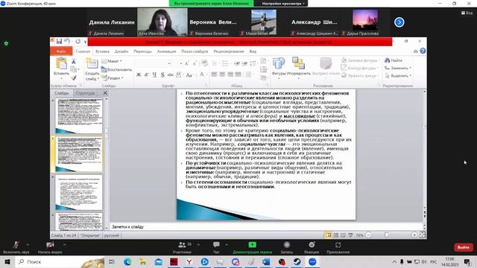Switch to Slide Sorter view icon
The height and width of the screenshot is (268, 477).
pos(336,235)
